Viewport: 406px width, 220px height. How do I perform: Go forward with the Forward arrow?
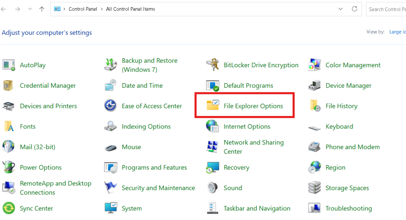[x=17, y=9]
